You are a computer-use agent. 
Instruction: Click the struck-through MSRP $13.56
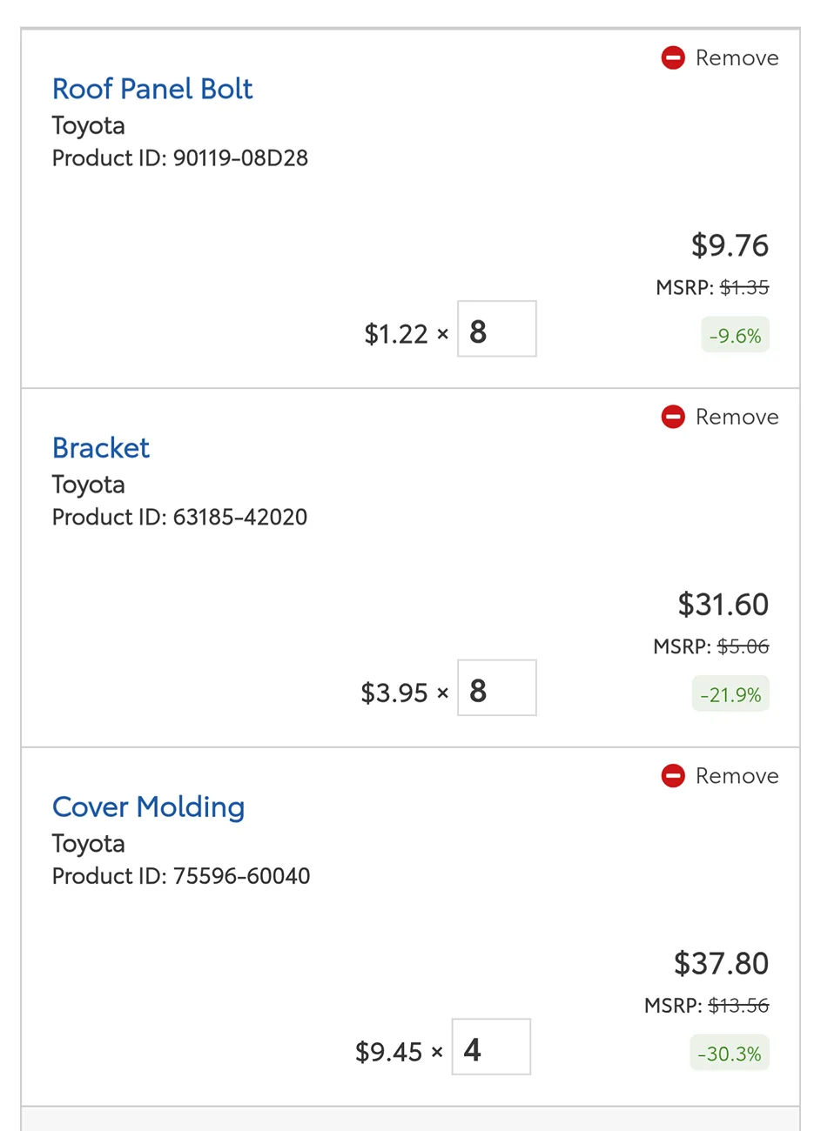tap(738, 1006)
